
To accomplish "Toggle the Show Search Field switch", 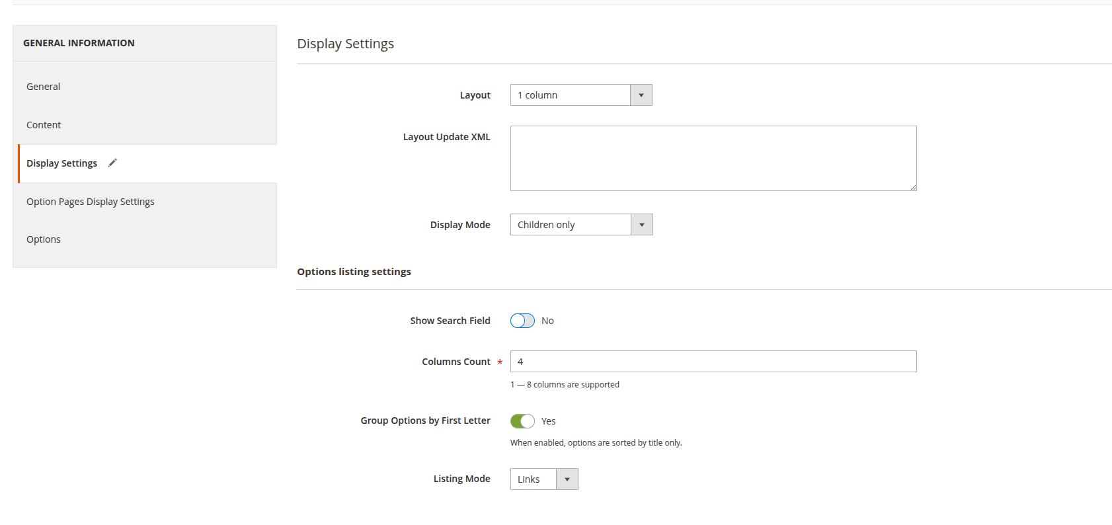I will pos(522,321).
